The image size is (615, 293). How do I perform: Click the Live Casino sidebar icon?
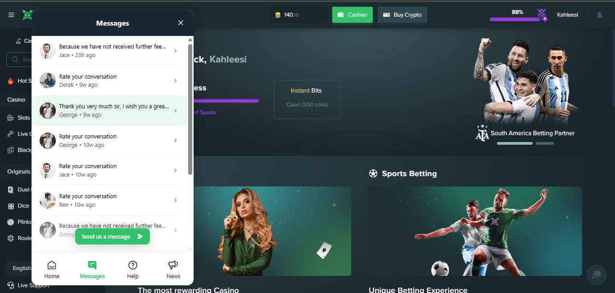pyautogui.click(x=11, y=134)
